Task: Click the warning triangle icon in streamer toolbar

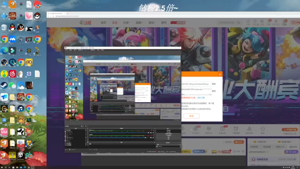Action: [249, 128]
